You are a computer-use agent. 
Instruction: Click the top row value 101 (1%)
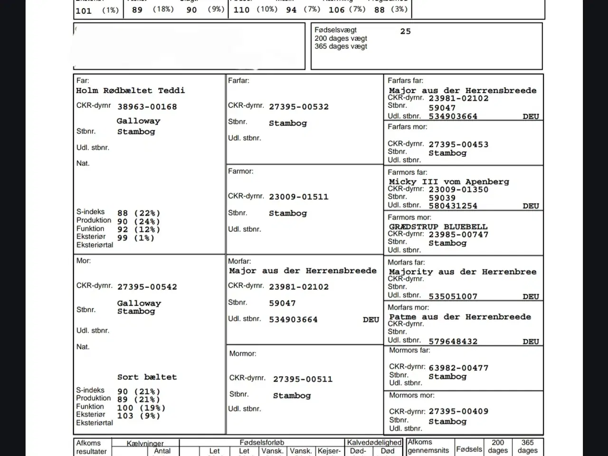click(97, 10)
